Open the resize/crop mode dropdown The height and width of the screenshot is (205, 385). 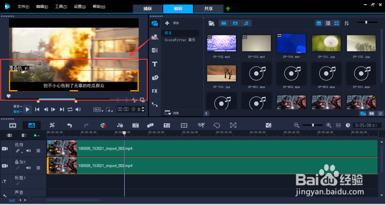click(x=109, y=110)
